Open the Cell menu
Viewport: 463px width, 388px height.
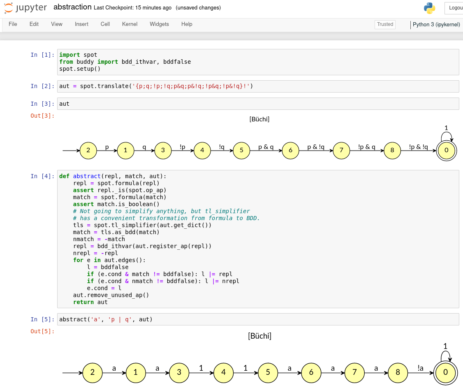pyautogui.click(x=105, y=24)
